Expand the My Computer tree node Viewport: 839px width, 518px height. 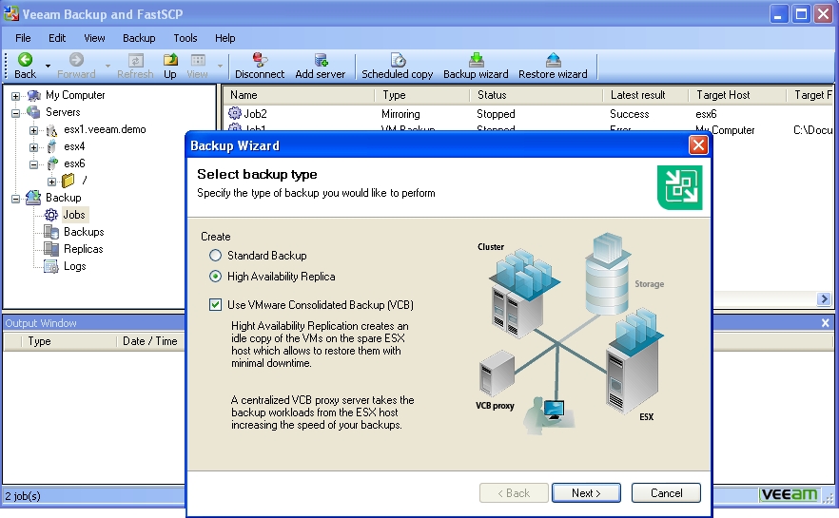click(16, 96)
